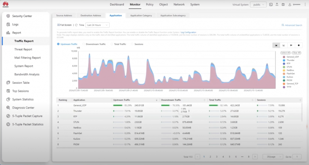Open the Policy menu
Image resolution: width=309 pixels, height=165 pixels.
tap(150, 5)
